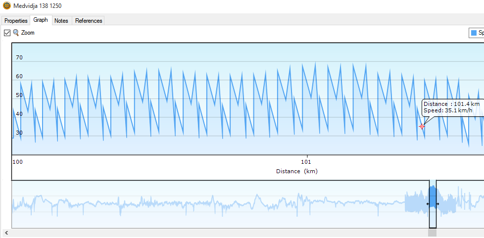
Task: Click the red crosshair marker on graph
Action: tap(422, 126)
